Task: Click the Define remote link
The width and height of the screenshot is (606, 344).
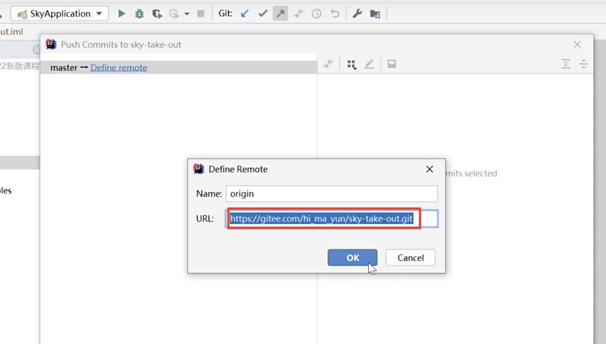Action: 119,68
